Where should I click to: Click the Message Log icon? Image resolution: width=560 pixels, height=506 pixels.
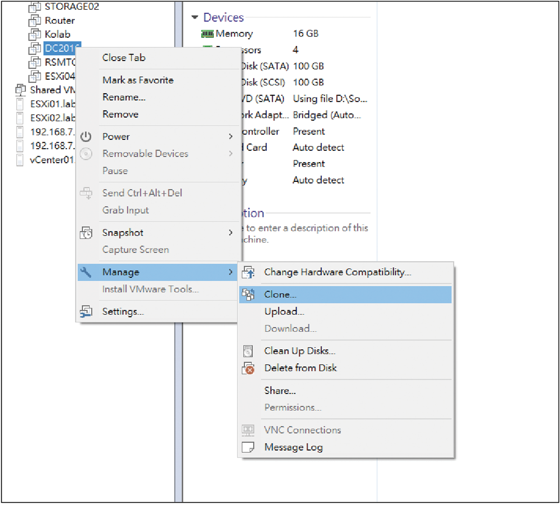[x=248, y=447]
